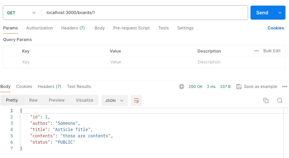Switch to the Test Results tab
289x158 pixels.
click(x=79, y=87)
